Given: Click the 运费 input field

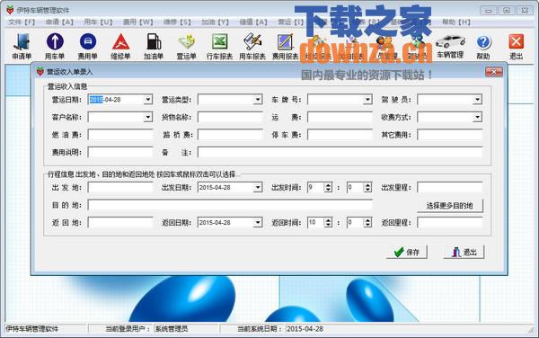Looking at the screenshot, I should (x=340, y=117).
